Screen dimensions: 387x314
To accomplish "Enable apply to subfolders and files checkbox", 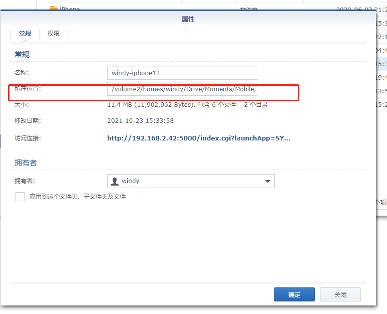I will click(x=20, y=197).
